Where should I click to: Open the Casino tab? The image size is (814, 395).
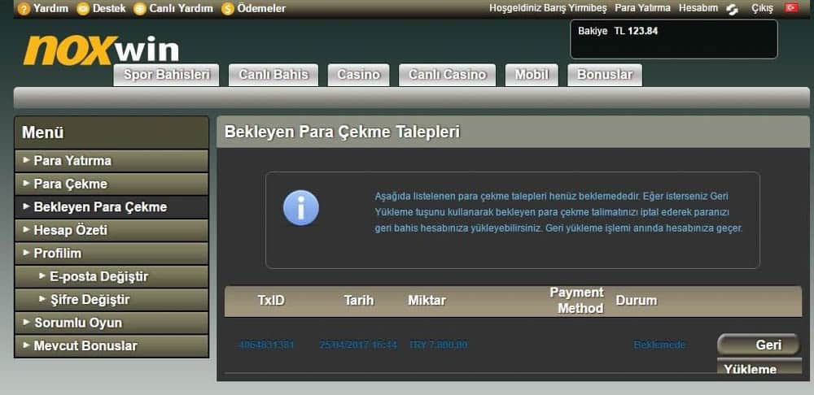pyautogui.click(x=358, y=75)
